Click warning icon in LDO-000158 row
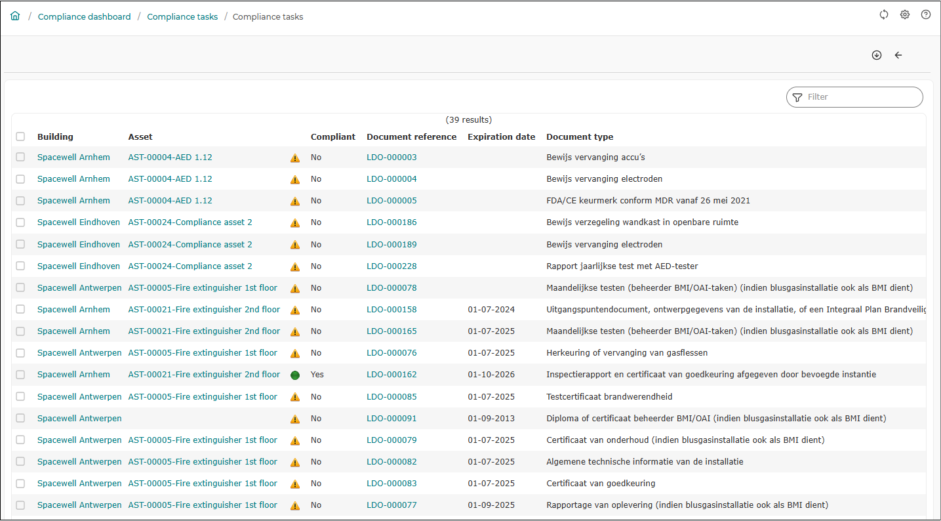941x521 pixels. [x=295, y=310]
